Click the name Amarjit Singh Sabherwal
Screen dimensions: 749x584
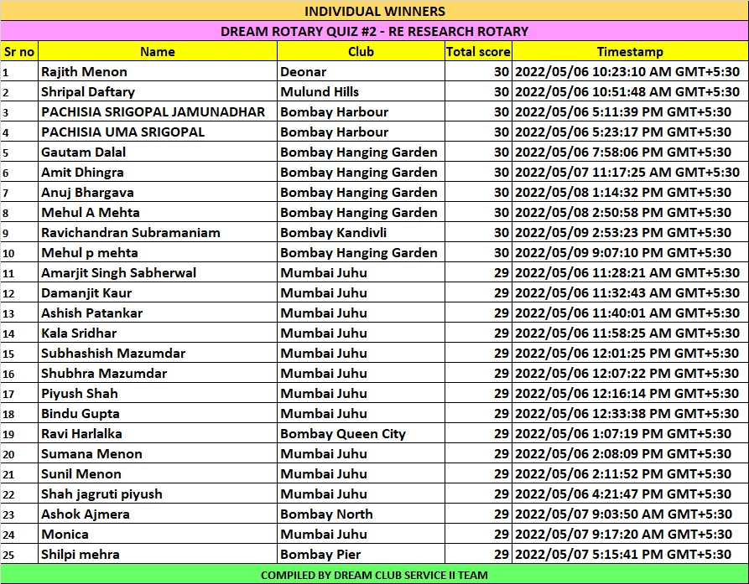(118, 272)
